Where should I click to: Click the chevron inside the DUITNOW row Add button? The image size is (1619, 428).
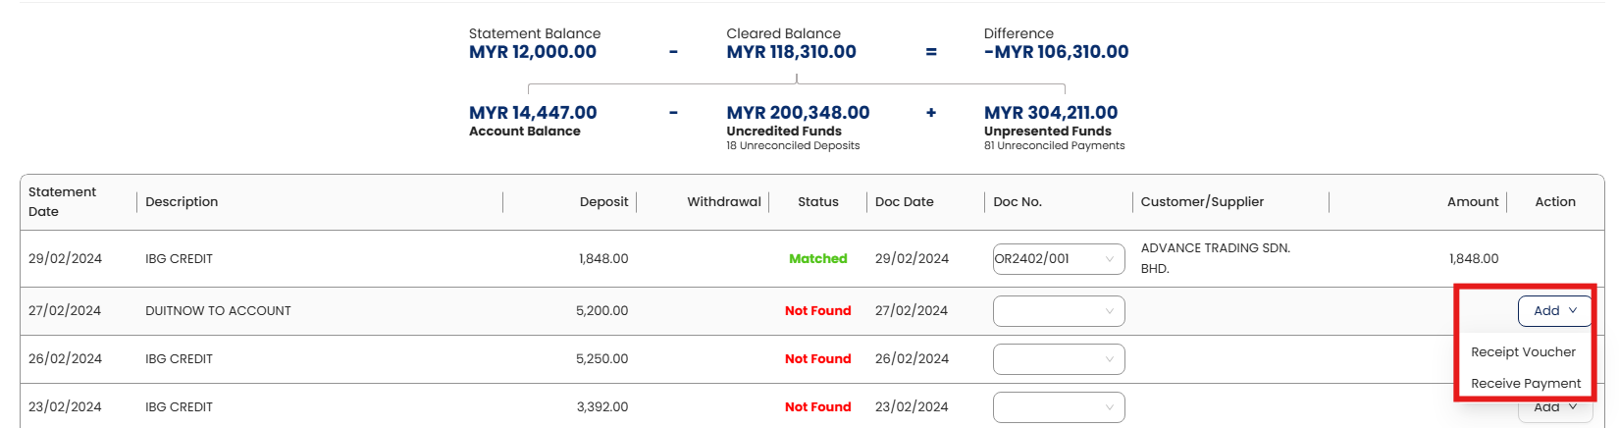point(1573,310)
